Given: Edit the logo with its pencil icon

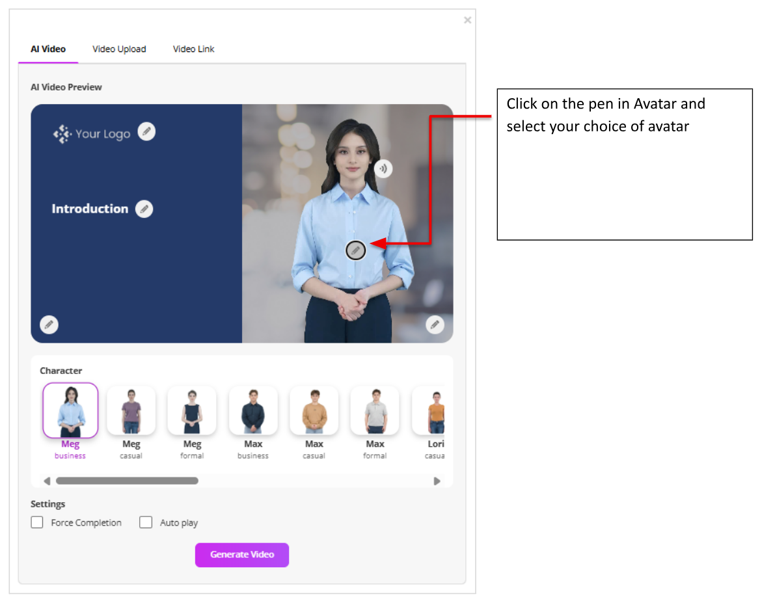Looking at the screenshot, I should pyautogui.click(x=146, y=131).
